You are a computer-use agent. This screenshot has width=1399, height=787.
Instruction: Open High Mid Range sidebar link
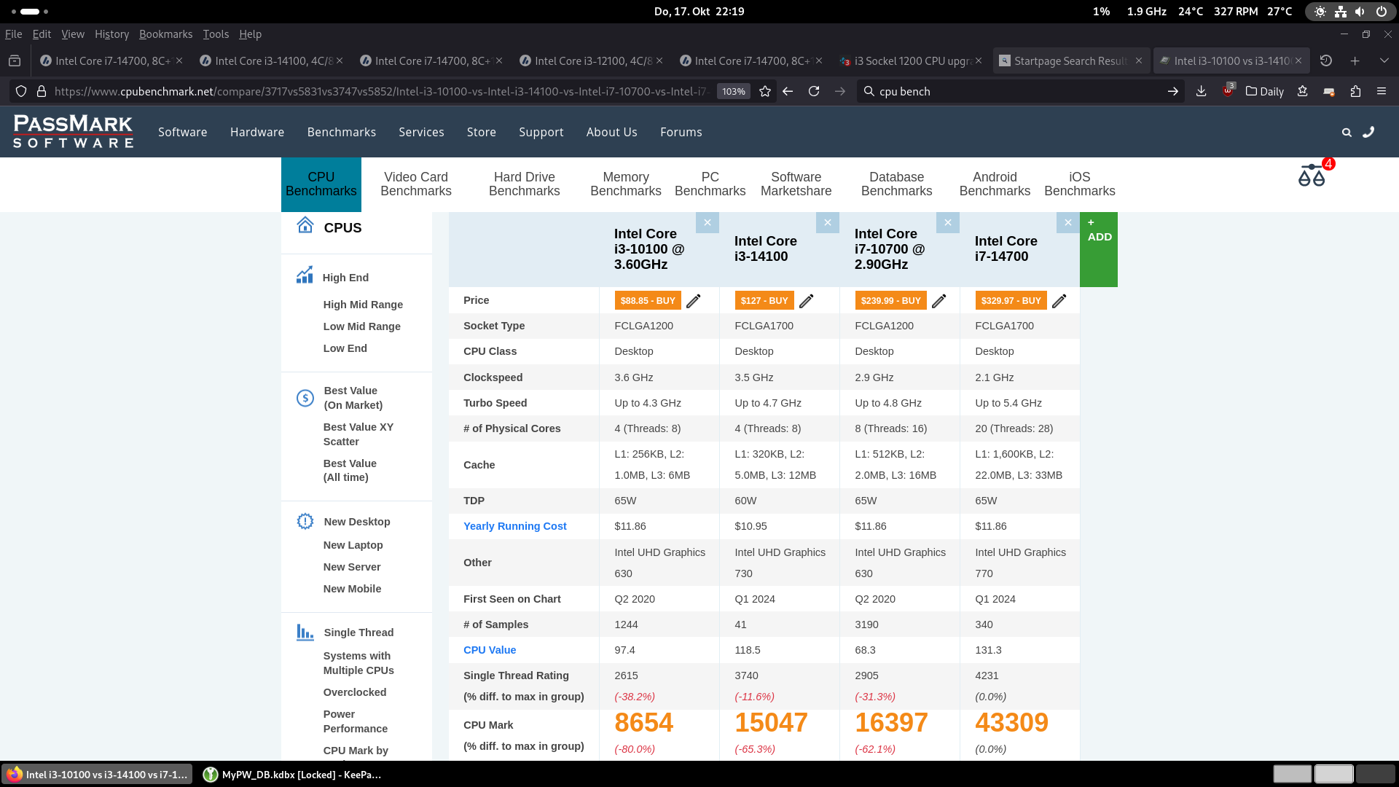point(363,305)
